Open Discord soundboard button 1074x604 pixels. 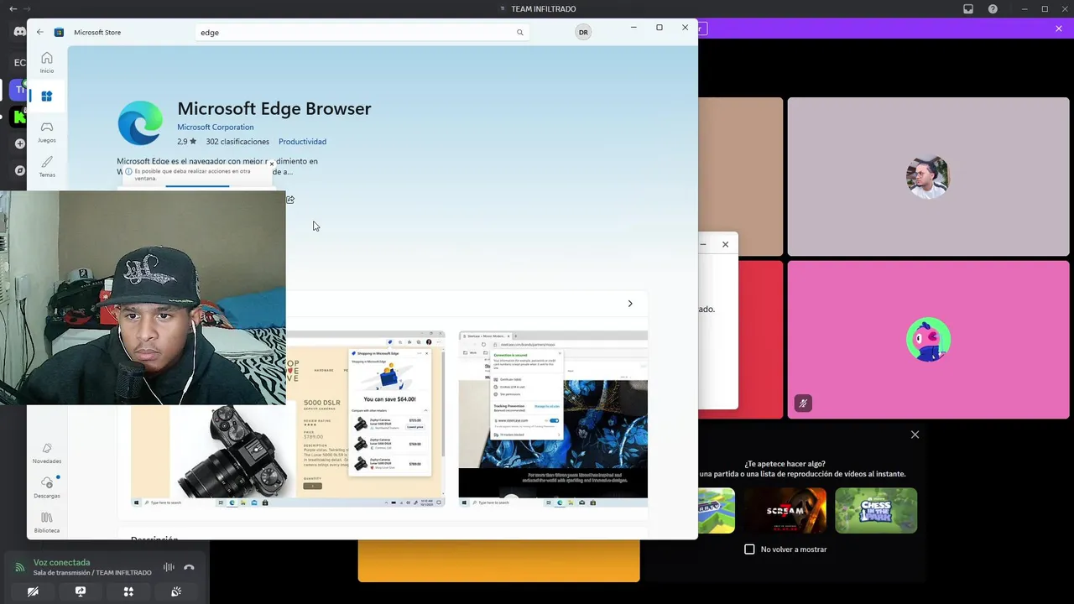pyautogui.click(x=176, y=591)
